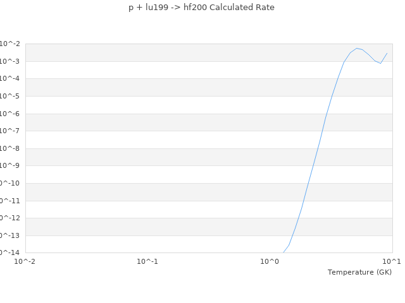Click the 10^0 x-axis tick label
Image resolution: width=405 pixels, height=303 pixels.
click(x=270, y=261)
